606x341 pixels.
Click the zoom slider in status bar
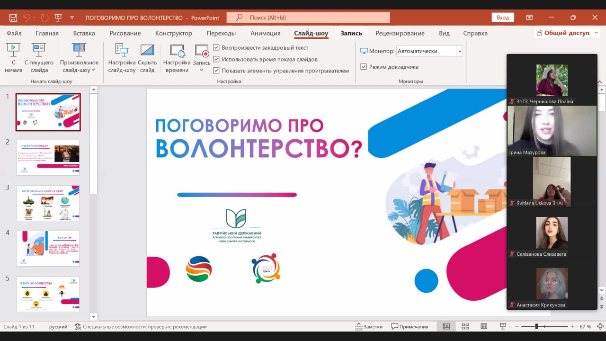[x=536, y=326]
